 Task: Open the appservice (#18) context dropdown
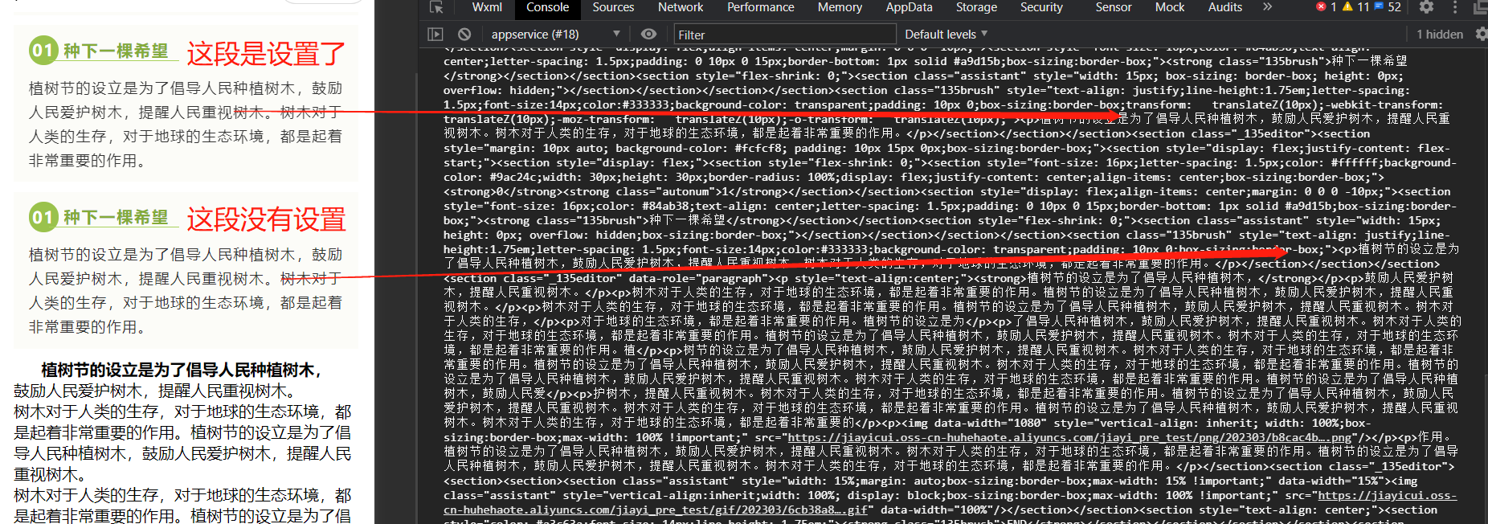pos(556,35)
